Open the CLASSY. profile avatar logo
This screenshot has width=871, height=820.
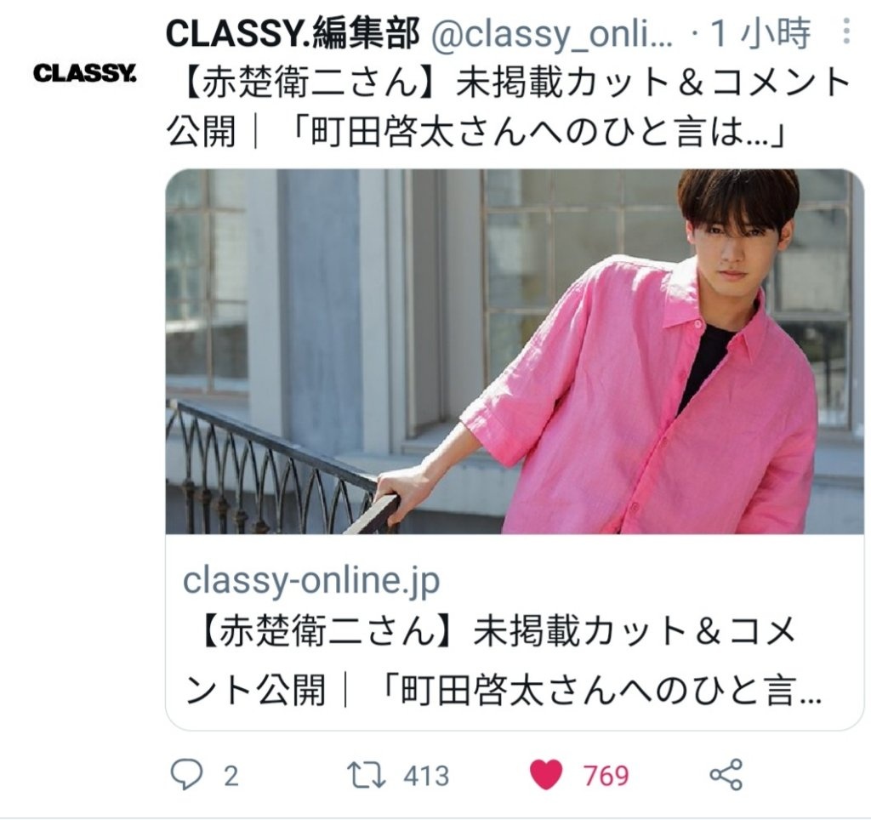(x=84, y=73)
